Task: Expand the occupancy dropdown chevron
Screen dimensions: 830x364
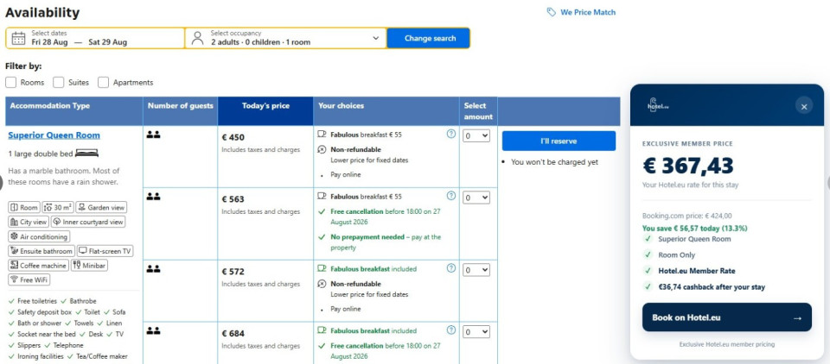Action: click(376, 38)
